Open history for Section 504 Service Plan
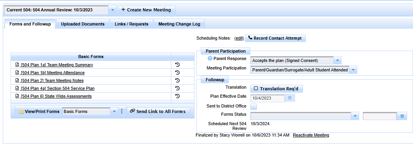This screenshot has height=144, width=413. (178, 88)
